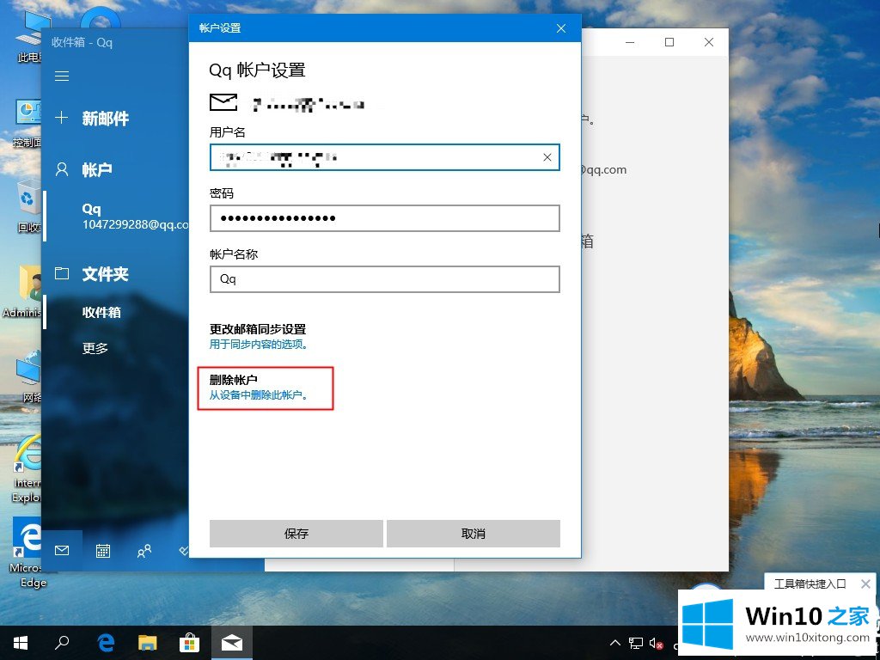The width and height of the screenshot is (880, 660).
Task: Click the 密码 password field
Action: (384, 218)
